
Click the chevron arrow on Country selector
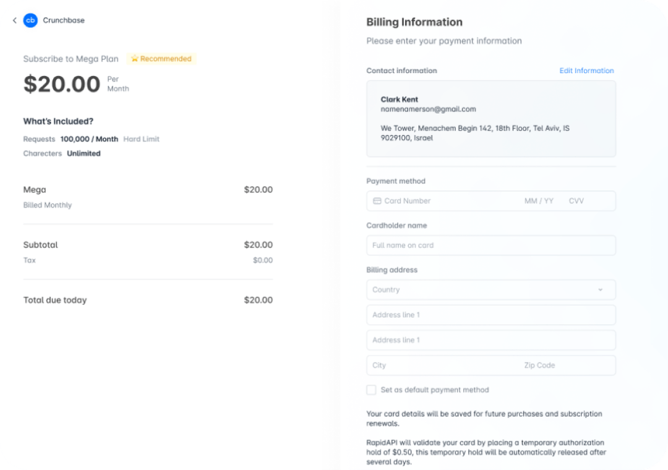point(600,289)
